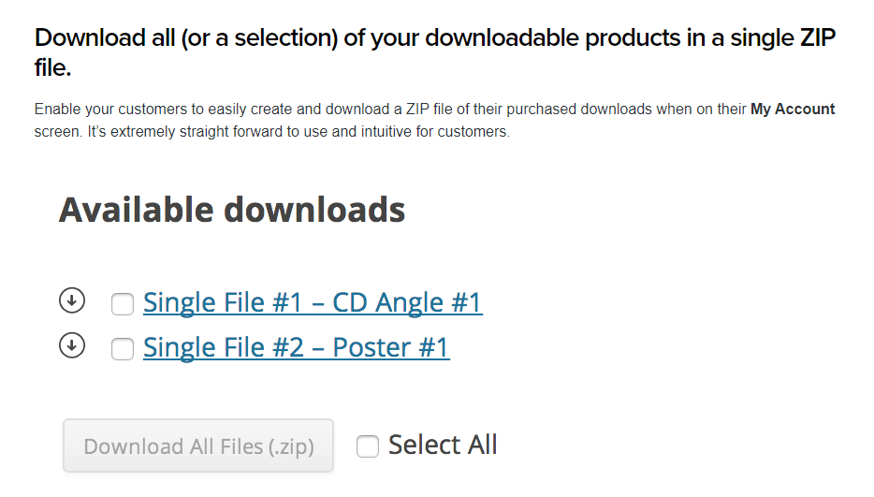The width and height of the screenshot is (874, 497).
Task: Start download using circled arrow for CD Angle #1
Action: (72, 300)
